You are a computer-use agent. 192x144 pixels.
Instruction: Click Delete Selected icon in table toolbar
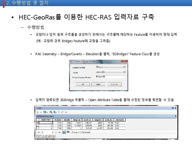click(66, 112)
